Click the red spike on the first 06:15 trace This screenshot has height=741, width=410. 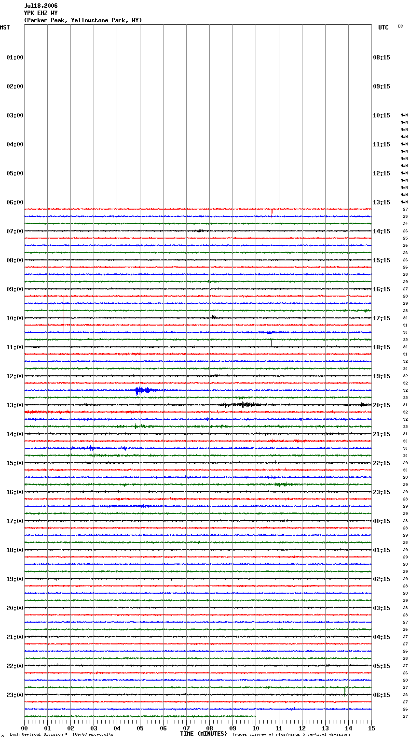[x=272, y=211]
